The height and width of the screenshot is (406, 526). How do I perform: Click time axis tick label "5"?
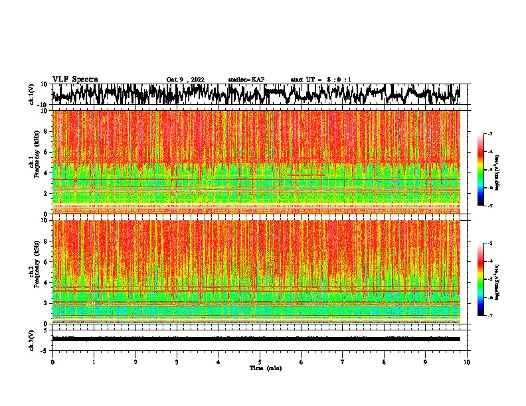pyautogui.click(x=260, y=362)
